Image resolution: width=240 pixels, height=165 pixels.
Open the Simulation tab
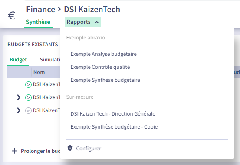point(50,60)
